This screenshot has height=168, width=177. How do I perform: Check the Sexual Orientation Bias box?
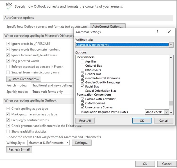pyautogui.click(x=83, y=91)
